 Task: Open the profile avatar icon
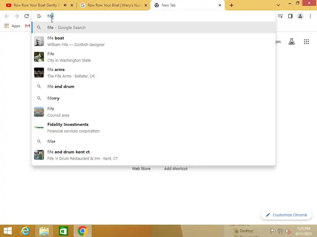click(x=300, y=16)
